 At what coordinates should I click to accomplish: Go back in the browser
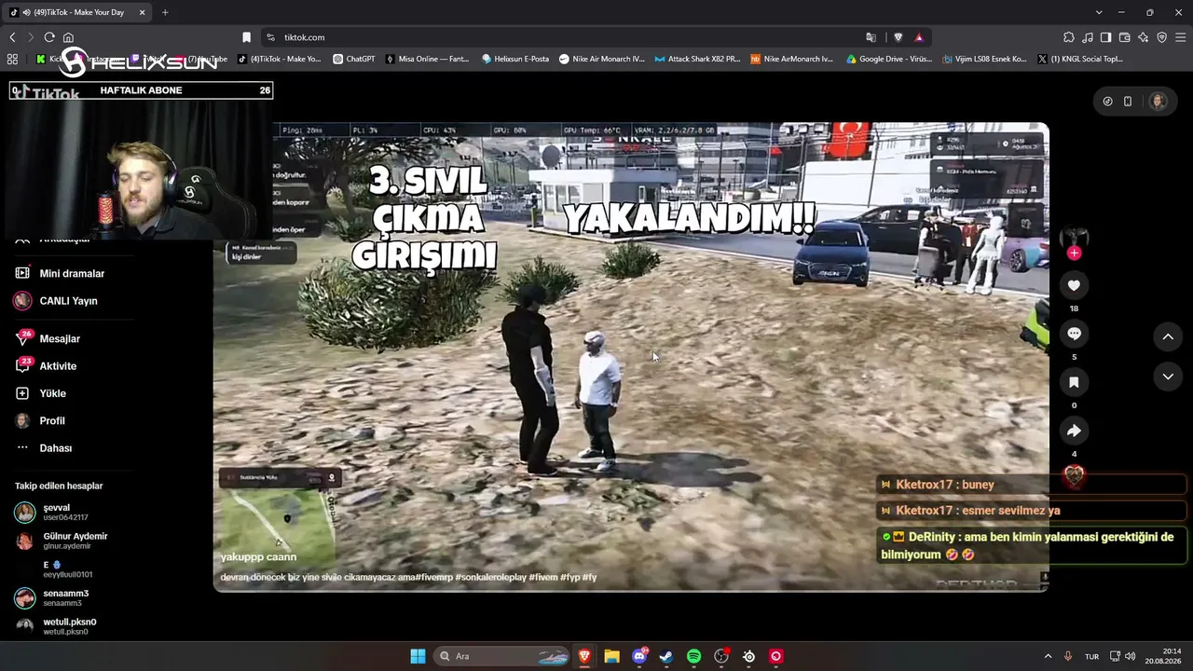[12, 37]
